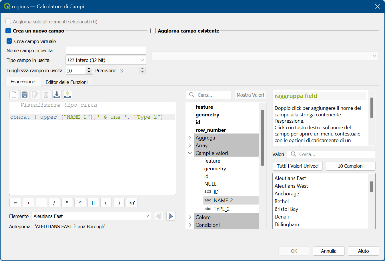Screen dimensions: 385x261
Task: Select the TYPE_2 field in the tree
Action: pyautogui.click(x=222, y=209)
